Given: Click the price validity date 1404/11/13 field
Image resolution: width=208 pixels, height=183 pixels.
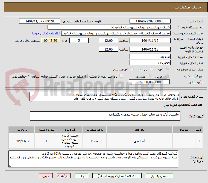Looking at the screenshot, I should click(x=150, y=49).
